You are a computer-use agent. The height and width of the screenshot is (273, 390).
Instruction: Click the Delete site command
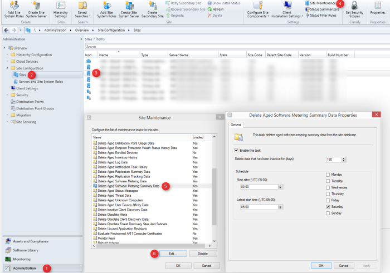coord(215,16)
